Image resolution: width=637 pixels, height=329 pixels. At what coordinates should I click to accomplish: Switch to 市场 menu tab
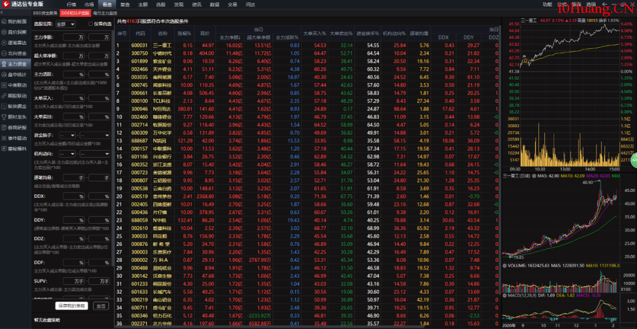coord(89,5)
